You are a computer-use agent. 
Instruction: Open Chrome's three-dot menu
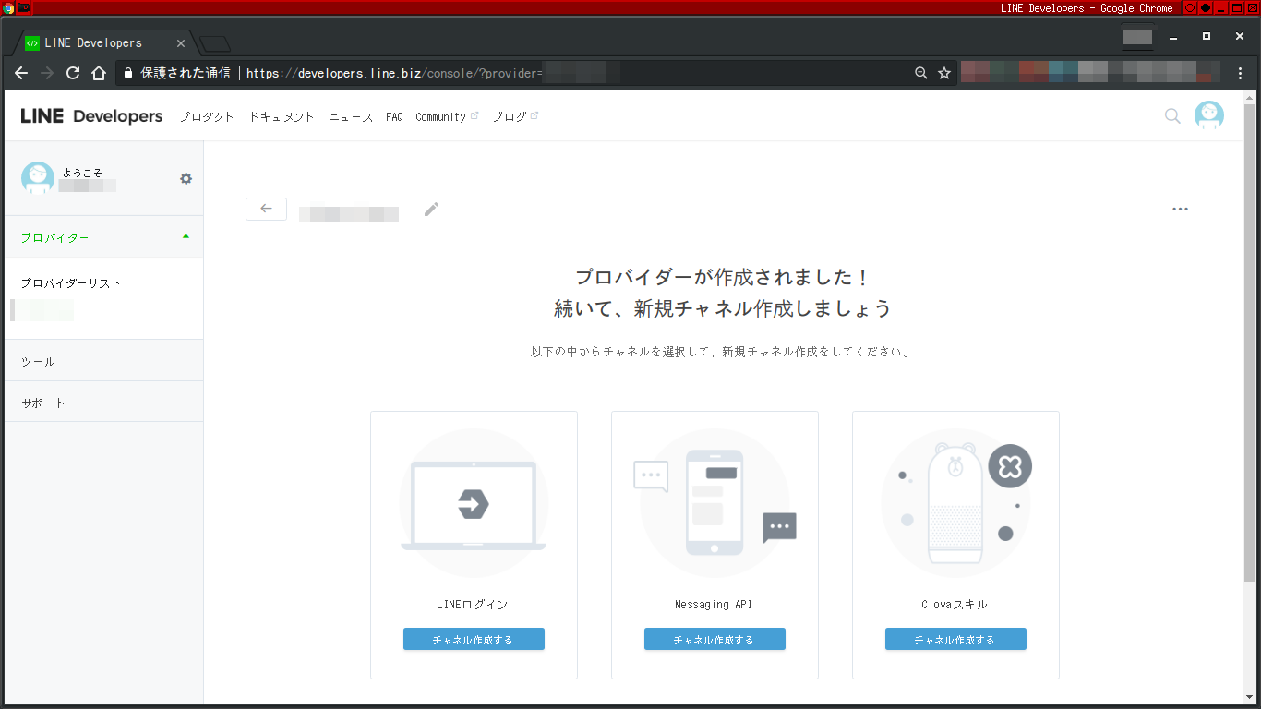point(1242,72)
